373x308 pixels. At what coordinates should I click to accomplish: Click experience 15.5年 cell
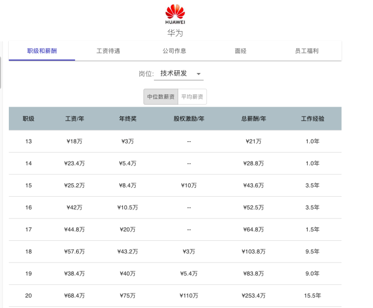(312, 296)
